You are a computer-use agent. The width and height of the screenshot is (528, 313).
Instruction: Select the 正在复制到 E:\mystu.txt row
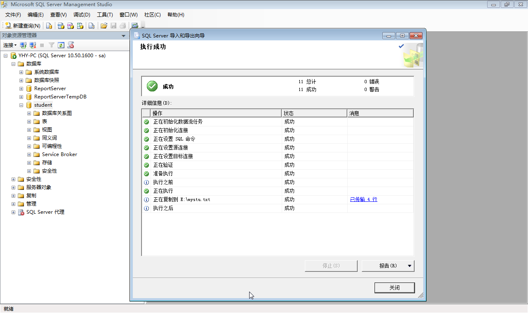click(278, 199)
